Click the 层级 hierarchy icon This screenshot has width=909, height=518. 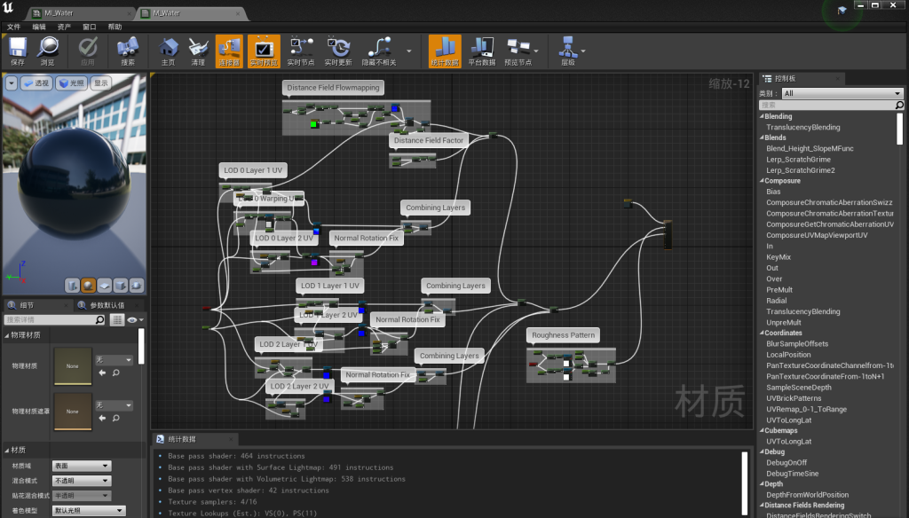point(568,51)
